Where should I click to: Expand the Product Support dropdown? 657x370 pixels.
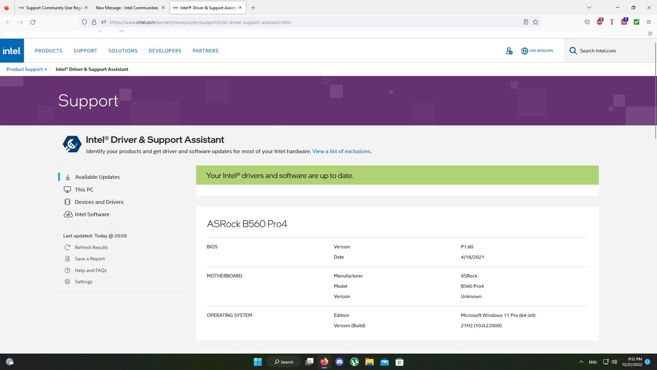[27, 69]
